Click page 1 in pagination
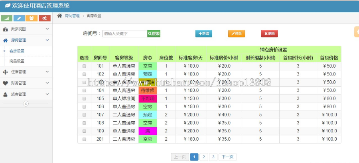The width and height of the screenshot is (359, 163). click(194, 157)
